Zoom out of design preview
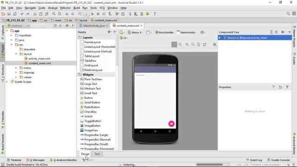Screen dimensions: 297x167 tap(193, 45)
